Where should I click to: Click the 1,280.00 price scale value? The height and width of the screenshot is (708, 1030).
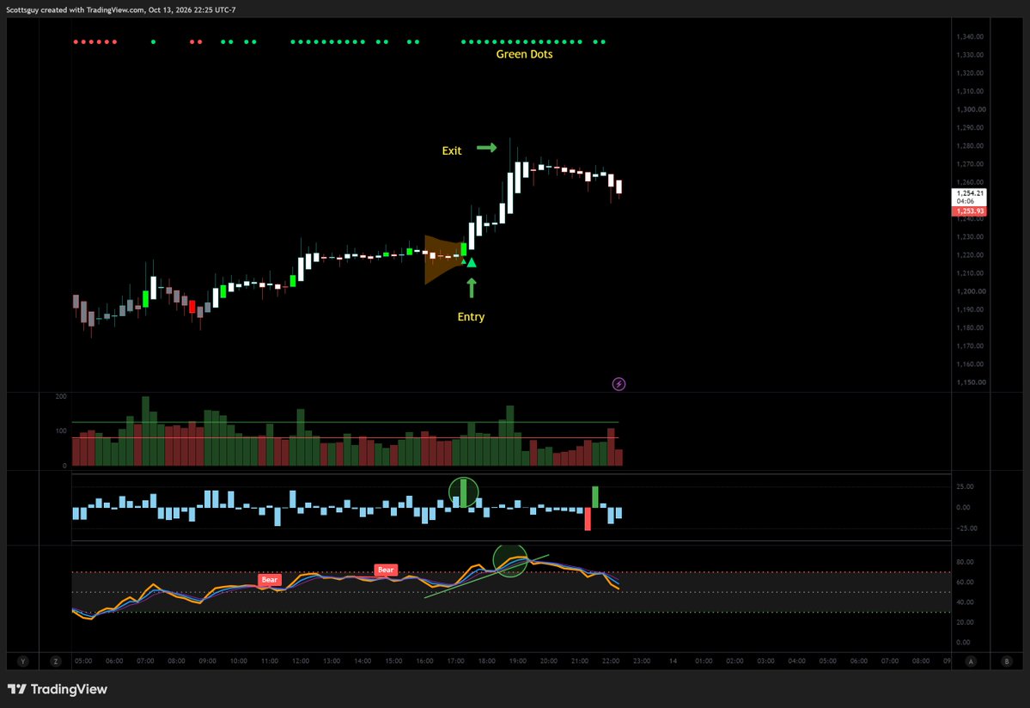coord(970,146)
